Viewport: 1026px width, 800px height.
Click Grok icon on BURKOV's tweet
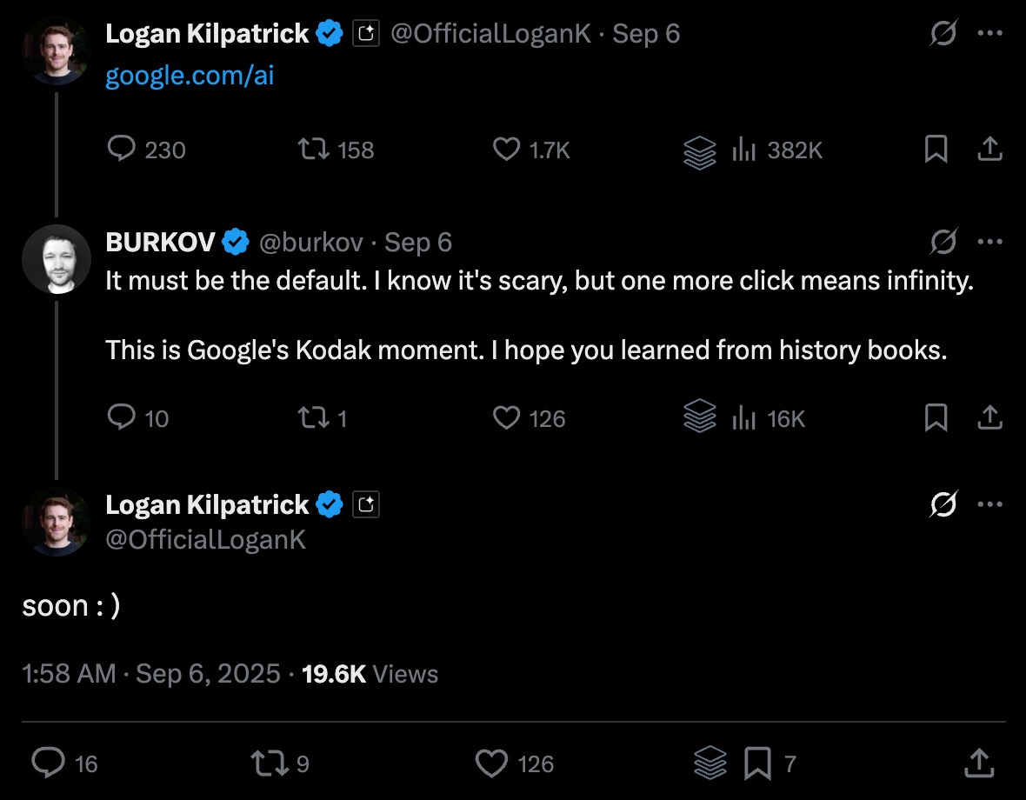click(x=943, y=242)
